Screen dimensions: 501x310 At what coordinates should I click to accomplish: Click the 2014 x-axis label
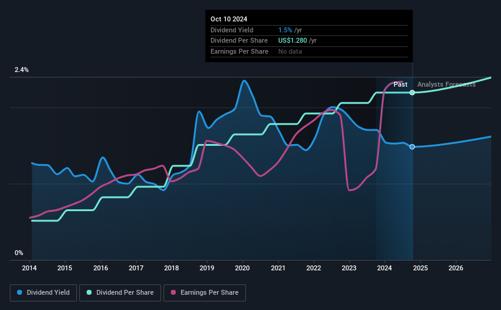(29, 268)
